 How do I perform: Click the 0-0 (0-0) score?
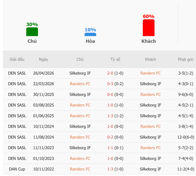(115, 95)
